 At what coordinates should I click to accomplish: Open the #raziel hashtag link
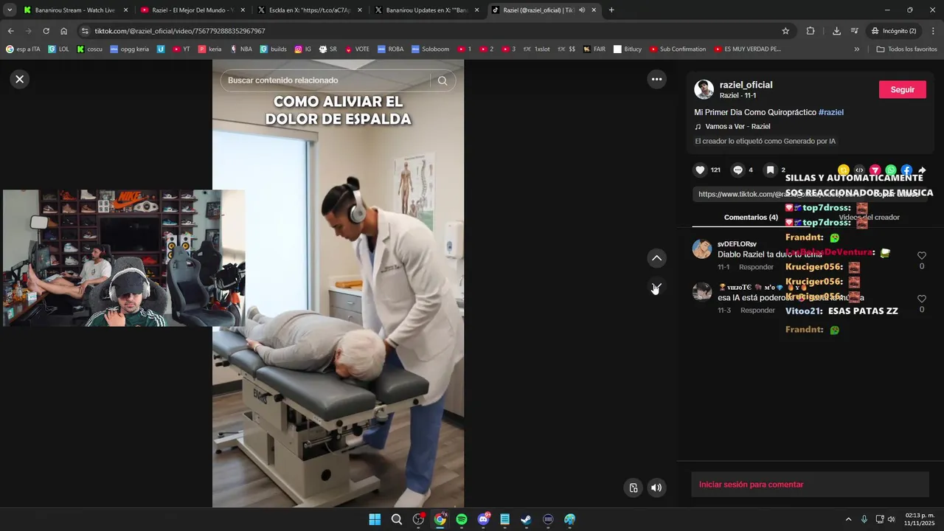[831, 112]
